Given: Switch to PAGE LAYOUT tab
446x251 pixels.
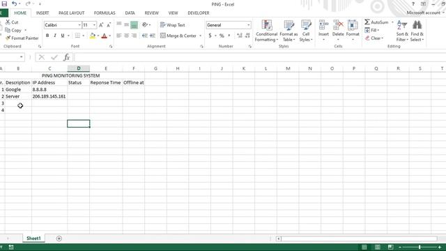Looking at the screenshot, I should pyautogui.click(x=71, y=13).
